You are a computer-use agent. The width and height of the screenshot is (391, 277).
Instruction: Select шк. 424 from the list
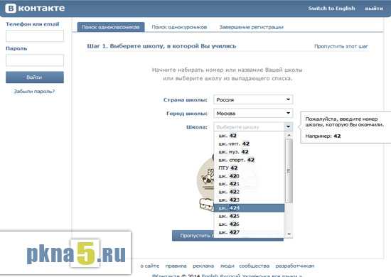tap(249, 208)
